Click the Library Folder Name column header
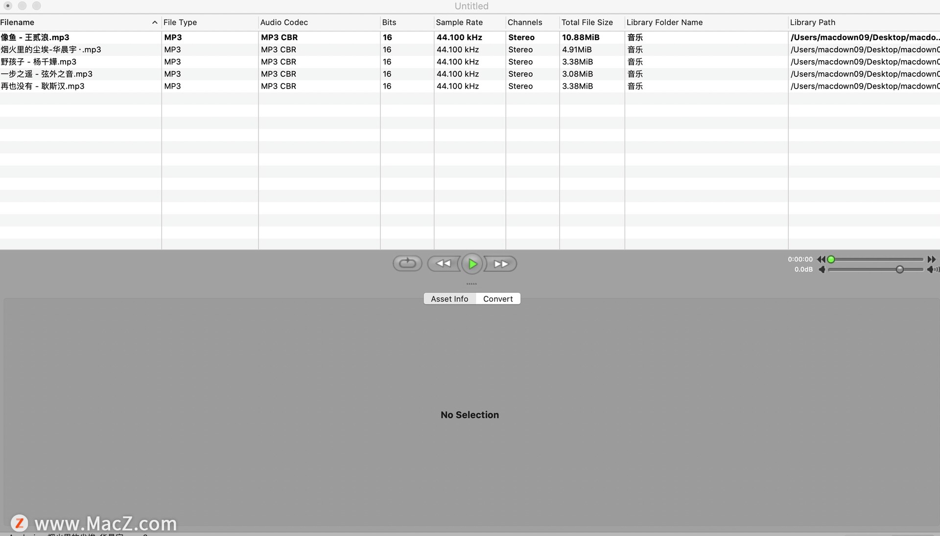 coord(664,23)
